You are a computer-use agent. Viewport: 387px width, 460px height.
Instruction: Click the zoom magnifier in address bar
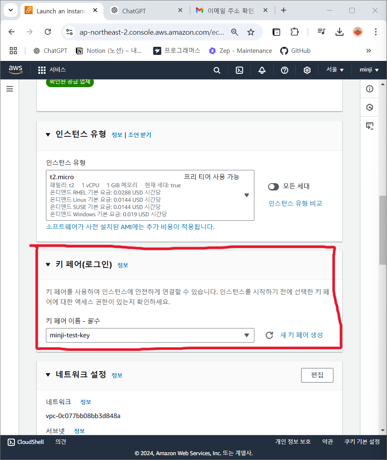pos(235,32)
